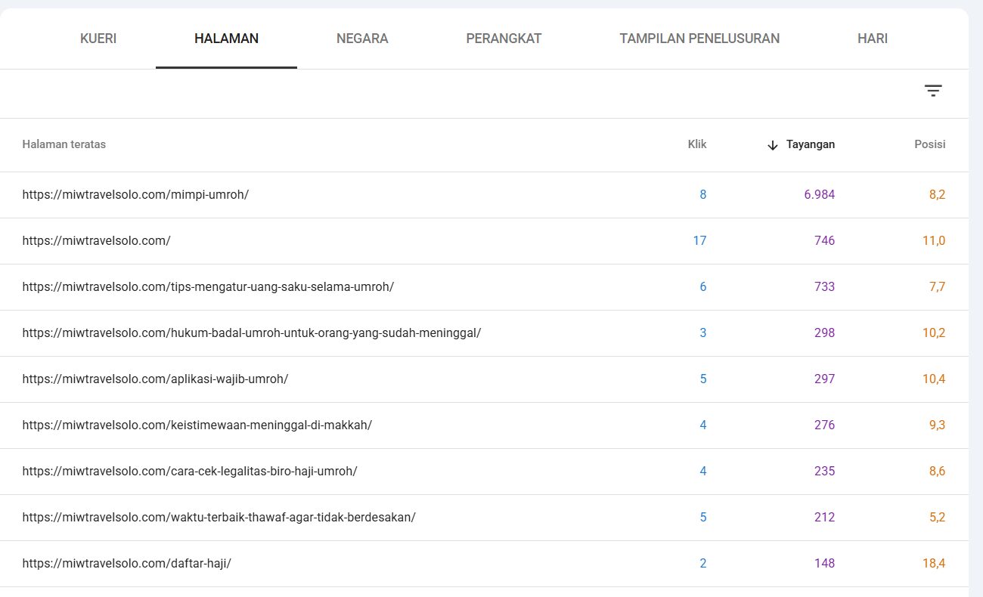The height and width of the screenshot is (597, 983).
Task: Click the position value 8,6
Action: [937, 472]
